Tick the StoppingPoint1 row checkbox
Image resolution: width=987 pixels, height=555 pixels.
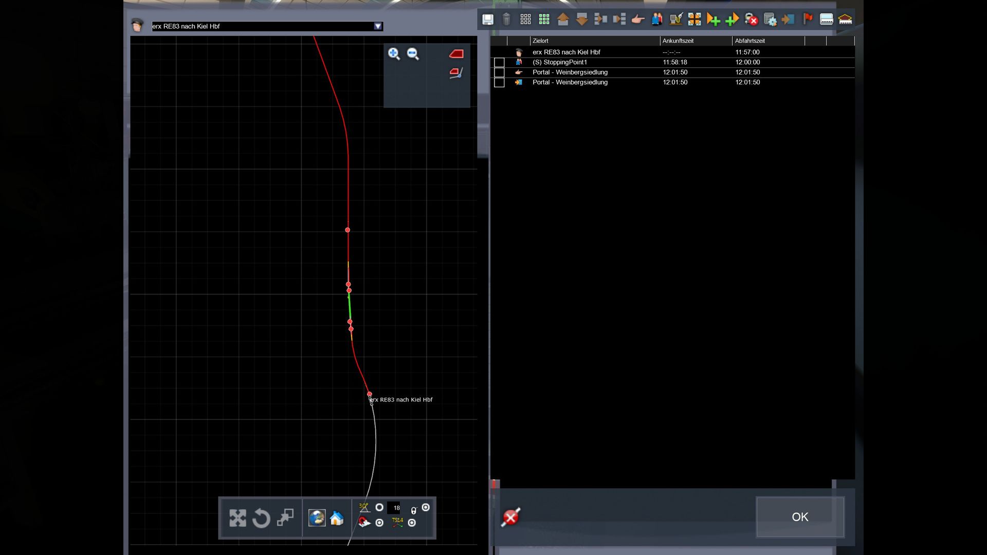point(499,62)
